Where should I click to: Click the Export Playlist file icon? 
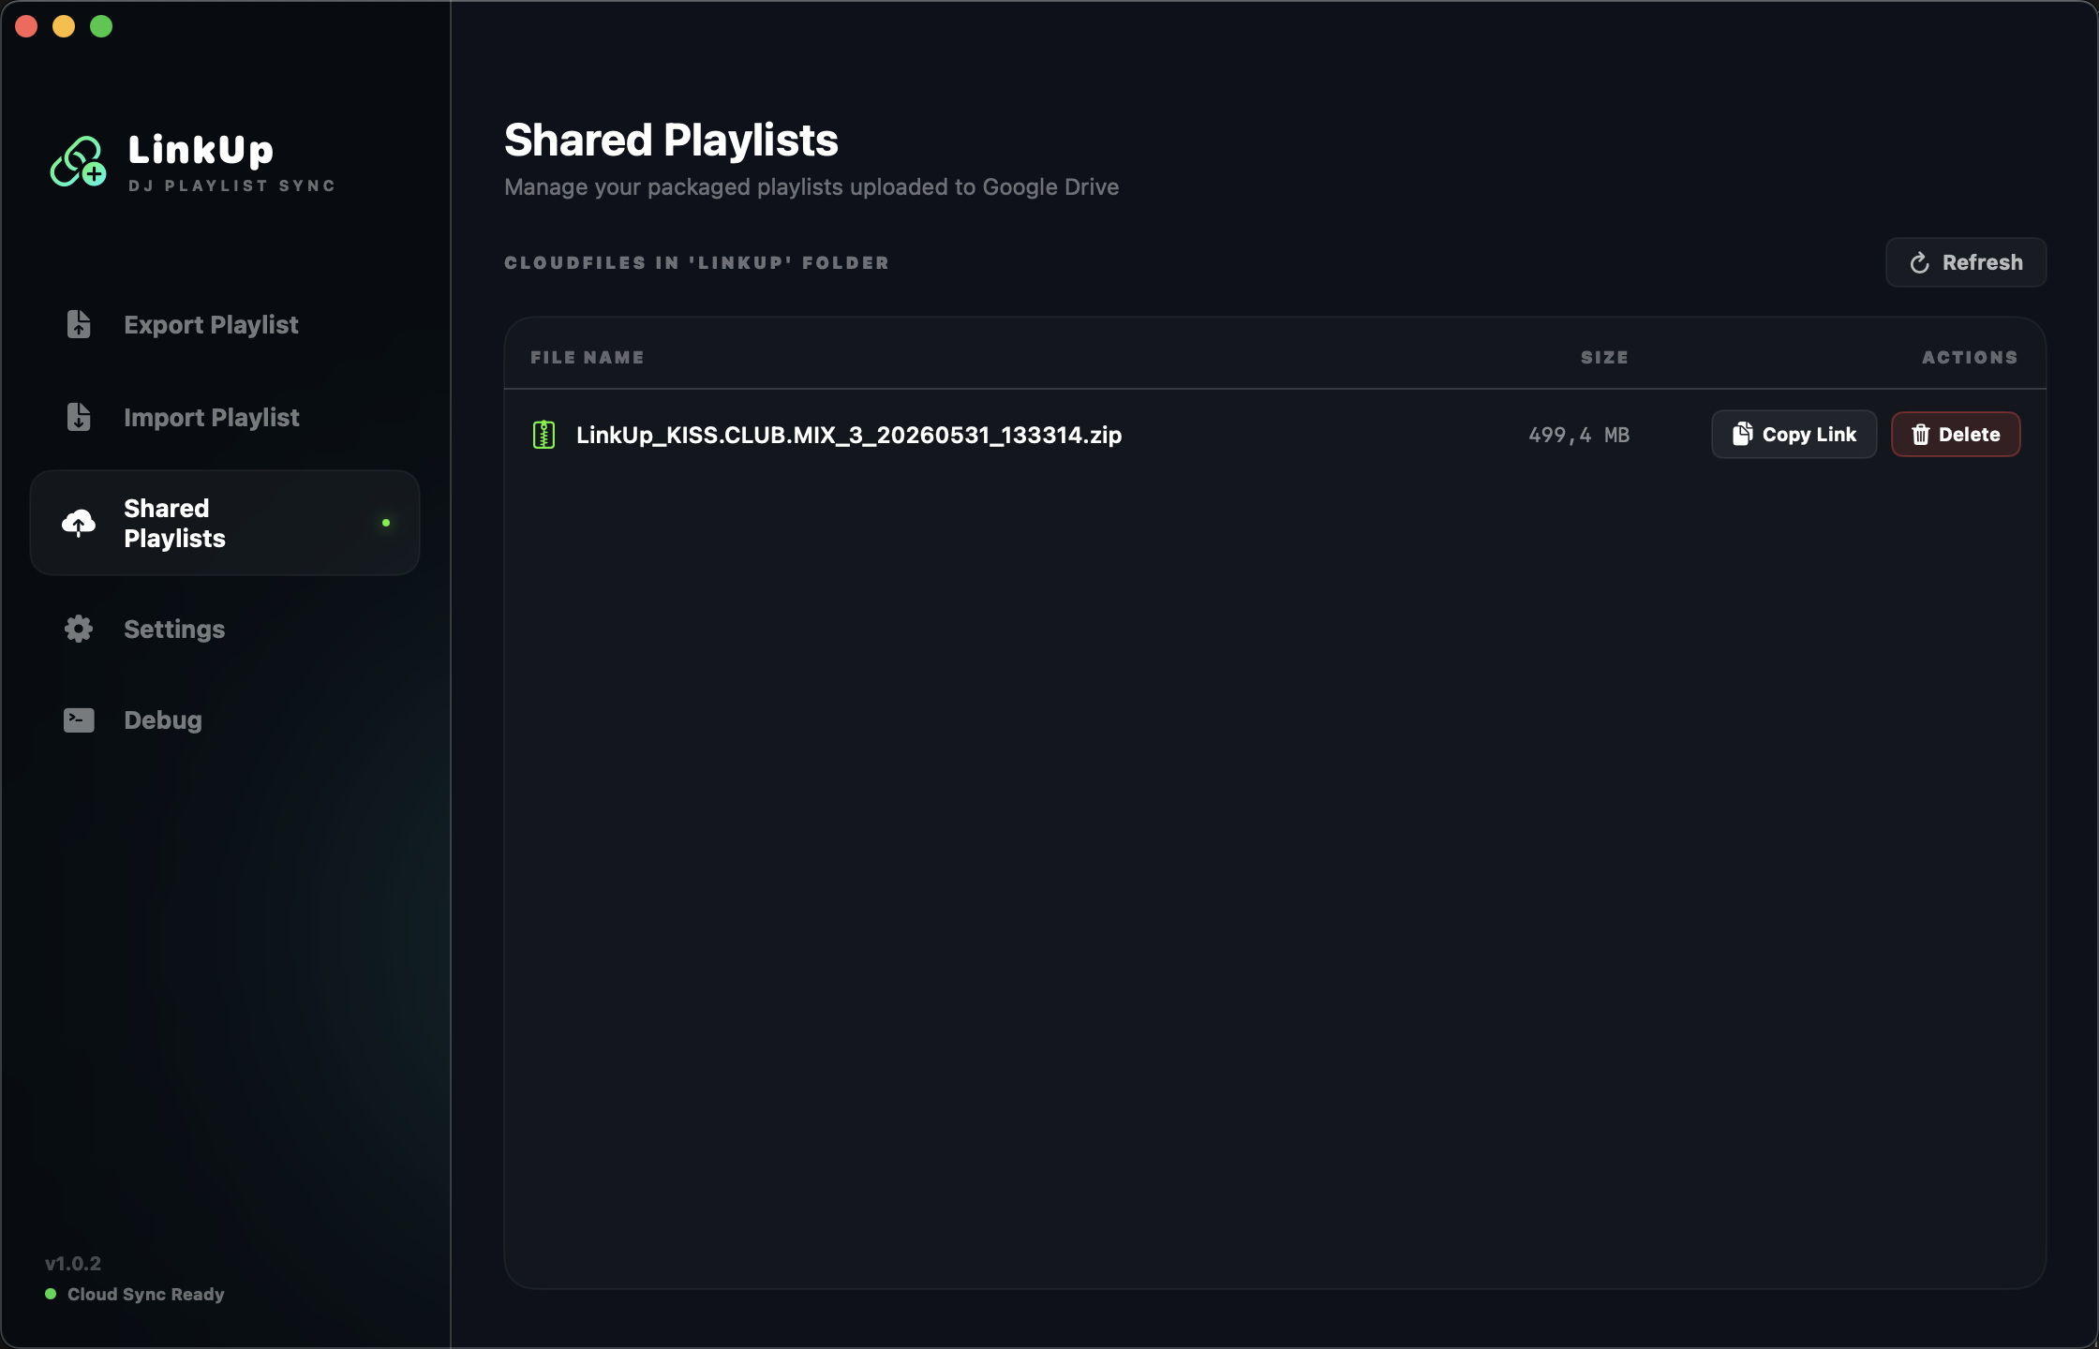[79, 324]
